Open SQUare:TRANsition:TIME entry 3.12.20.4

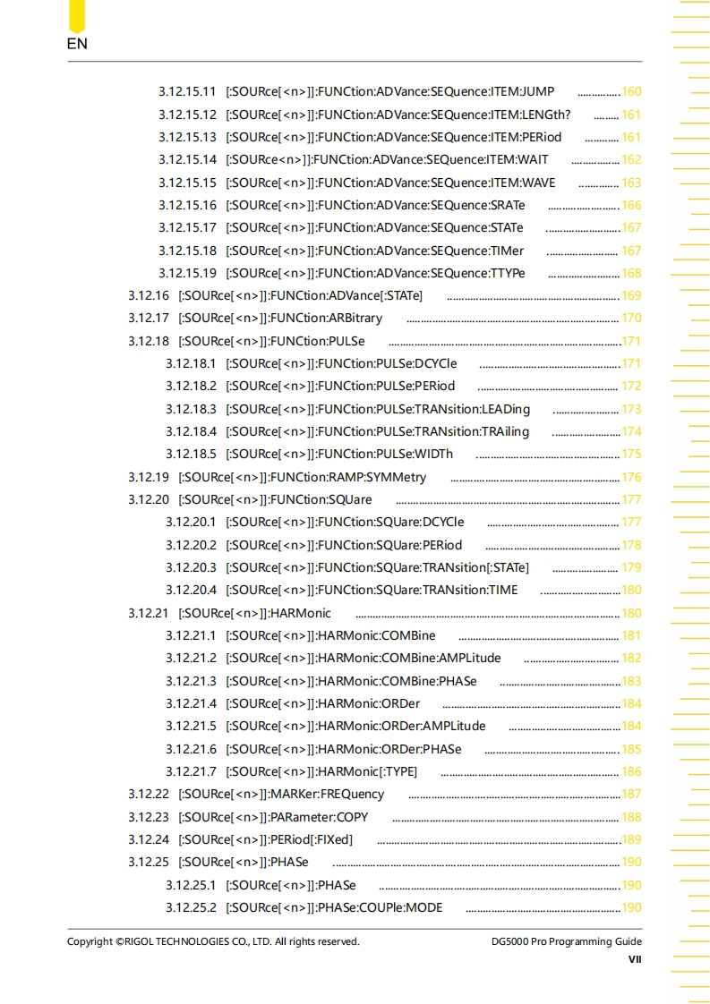[372, 590]
